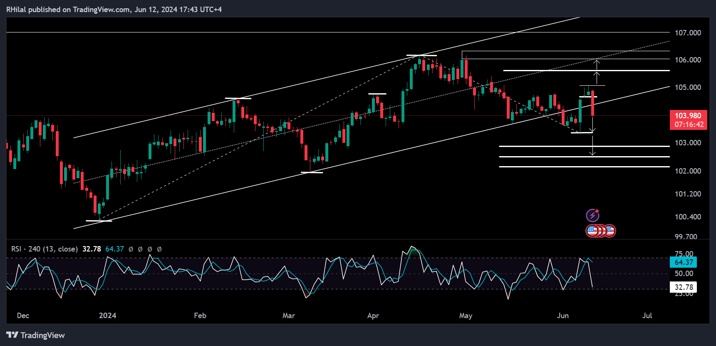Viewport: 716px width, 346px height.
Task: Select the cyan 64.37 RSI axis label
Action: [684, 262]
